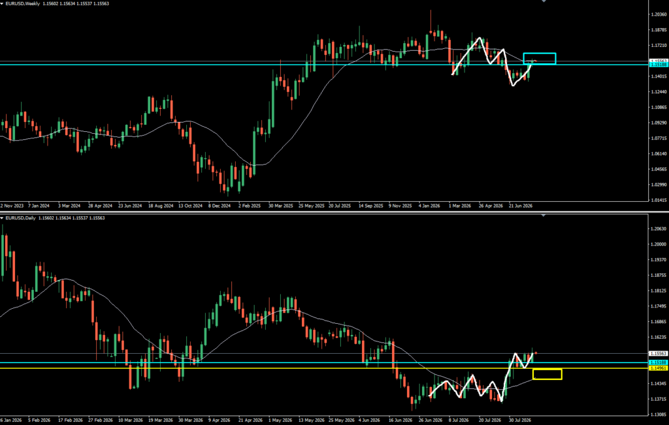The image size is (669, 425).
Task: Click the 1.16235 price axis label
Action: 659,337
